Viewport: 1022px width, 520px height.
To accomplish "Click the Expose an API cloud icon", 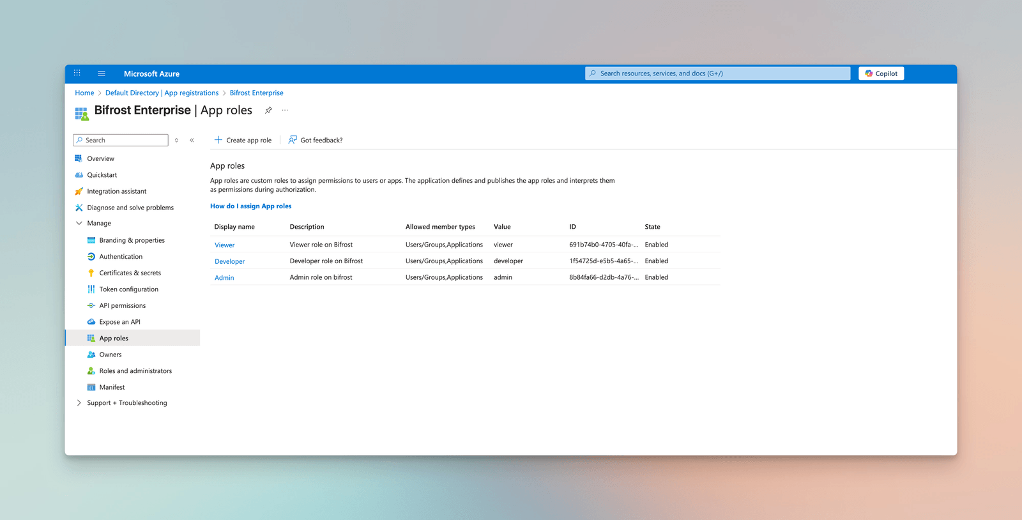I will pos(91,322).
